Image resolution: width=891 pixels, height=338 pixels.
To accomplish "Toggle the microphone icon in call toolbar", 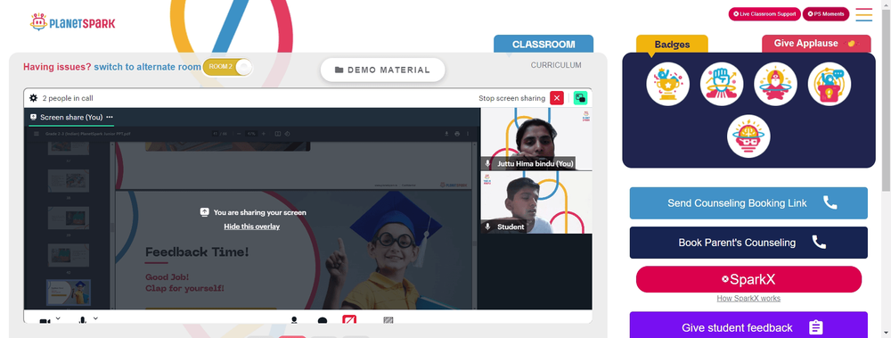I will coord(83,321).
